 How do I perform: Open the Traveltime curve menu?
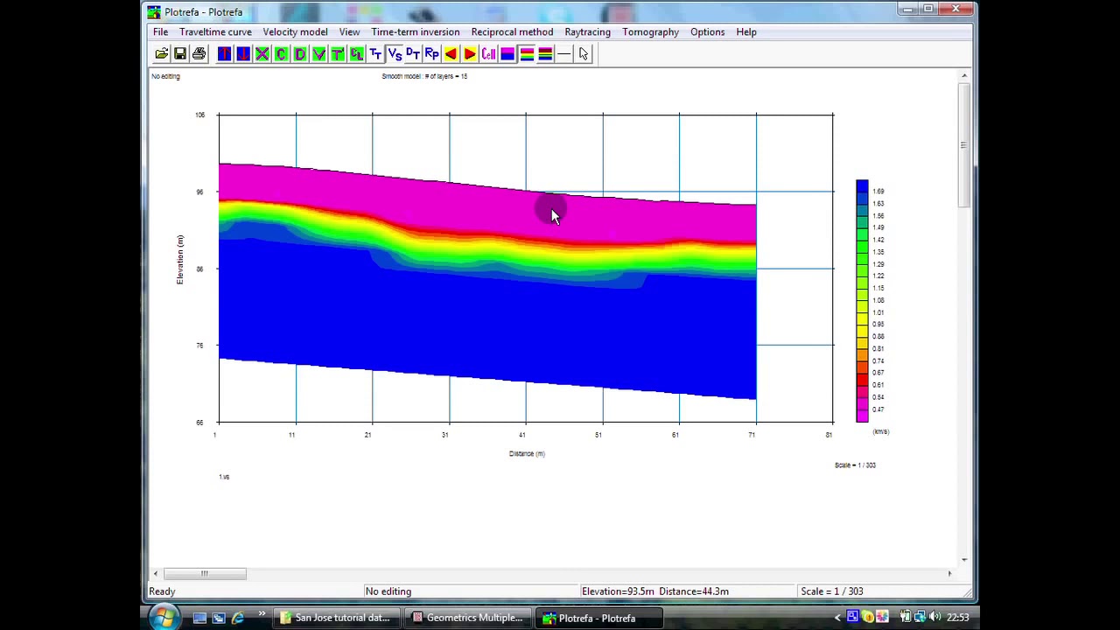[215, 31]
